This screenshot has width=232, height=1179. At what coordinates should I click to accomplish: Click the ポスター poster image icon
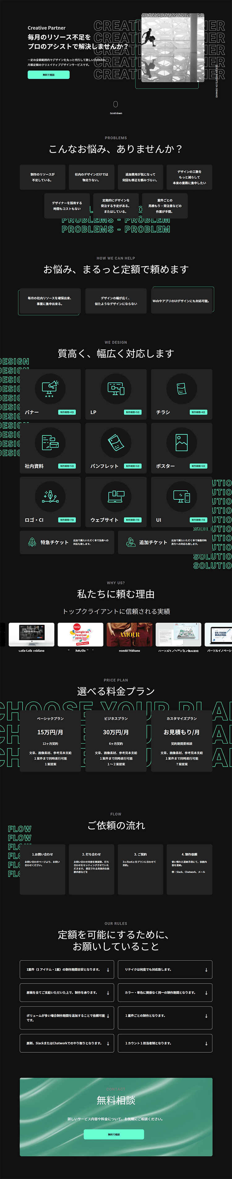[x=181, y=442]
